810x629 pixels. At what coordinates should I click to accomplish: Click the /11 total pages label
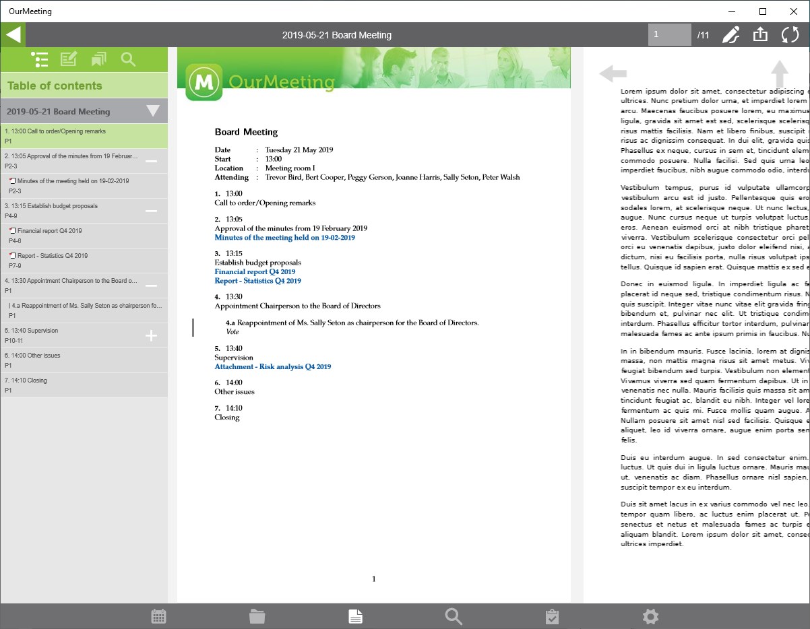703,35
